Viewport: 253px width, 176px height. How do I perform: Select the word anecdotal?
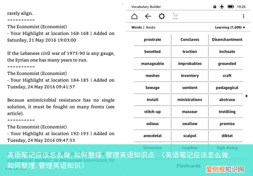152,136
